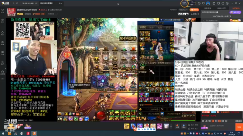243x136 pixels.
Task: Open the user avatar in the title bar
Action: tap(208, 3)
